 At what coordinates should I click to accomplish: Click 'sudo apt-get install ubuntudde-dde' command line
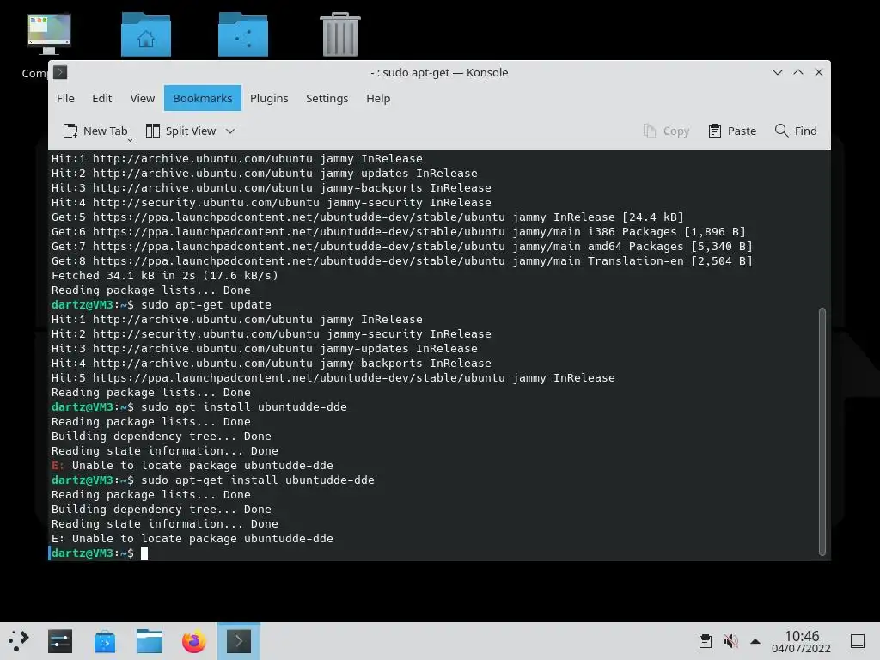click(x=258, y=480)
